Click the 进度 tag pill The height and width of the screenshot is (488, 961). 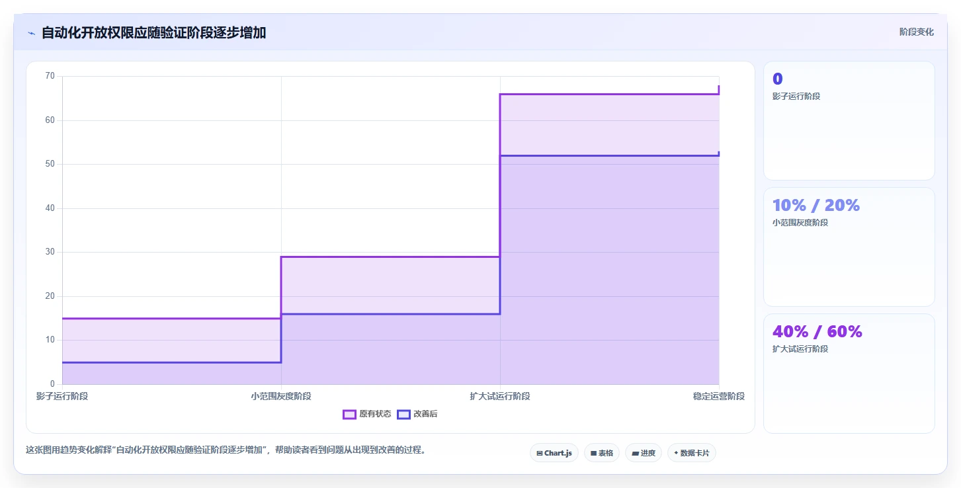643,453
